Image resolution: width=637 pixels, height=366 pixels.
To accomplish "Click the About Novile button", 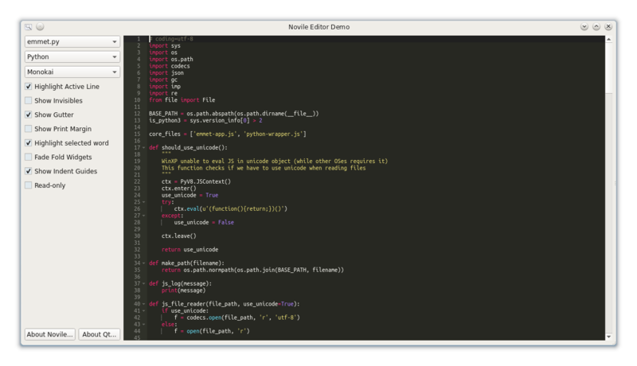I will (x=50, y=334).
